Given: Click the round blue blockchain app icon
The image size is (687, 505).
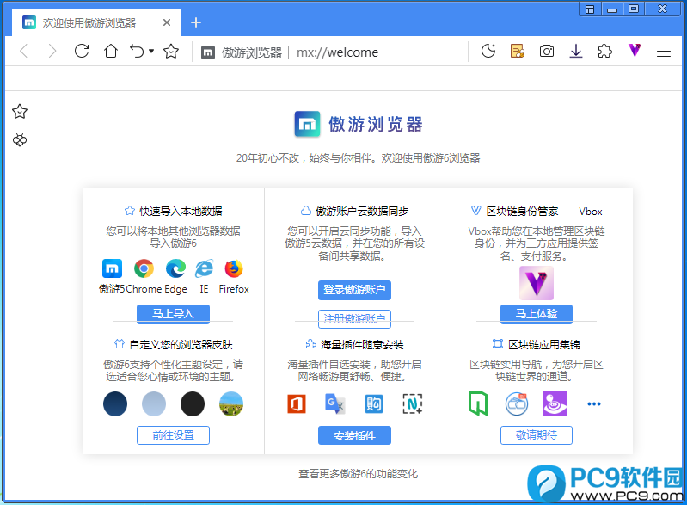Looking at the screenshot, I should (517, 403).
